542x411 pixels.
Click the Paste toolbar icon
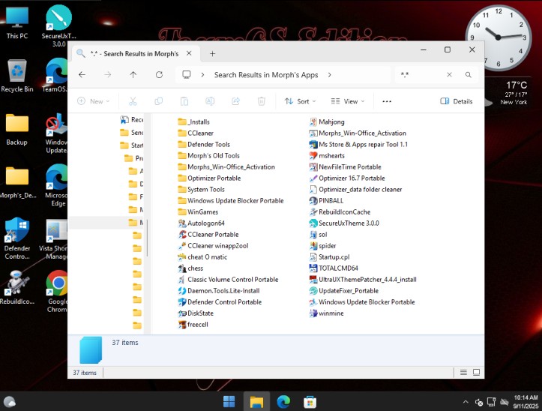tap(184, 101)
